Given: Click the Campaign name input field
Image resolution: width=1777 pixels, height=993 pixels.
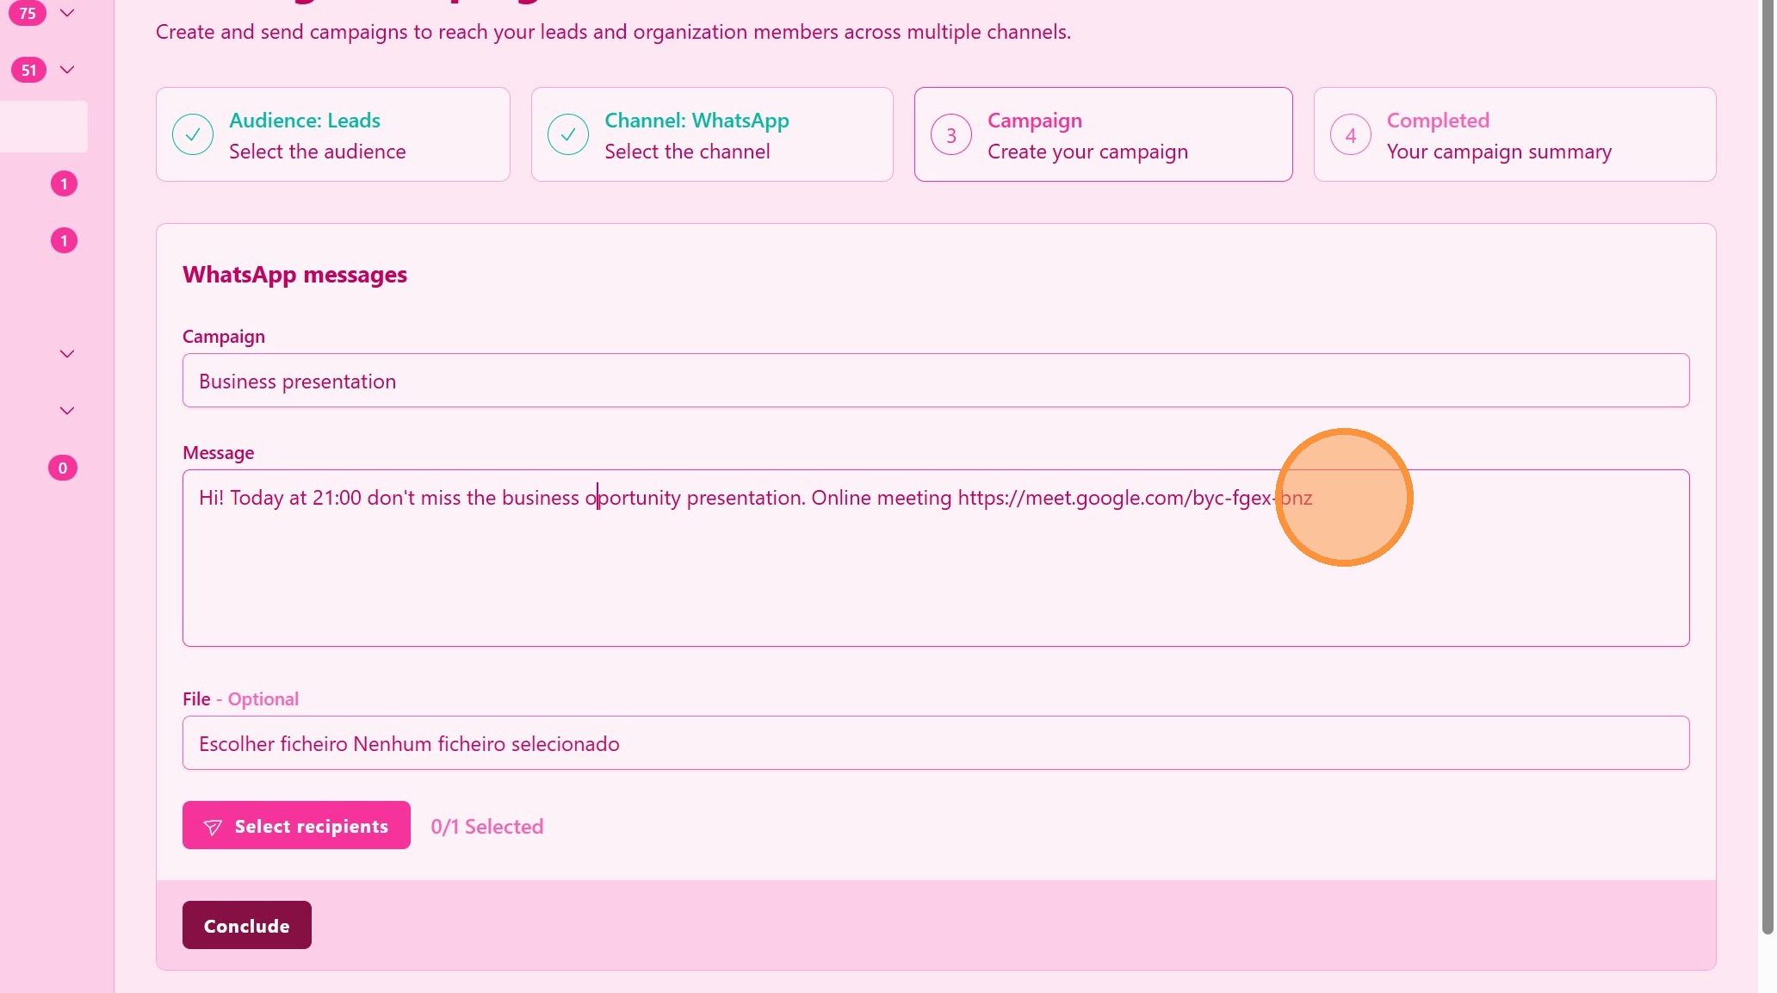Looking at the screenshot, I should (x=936, y=381).
